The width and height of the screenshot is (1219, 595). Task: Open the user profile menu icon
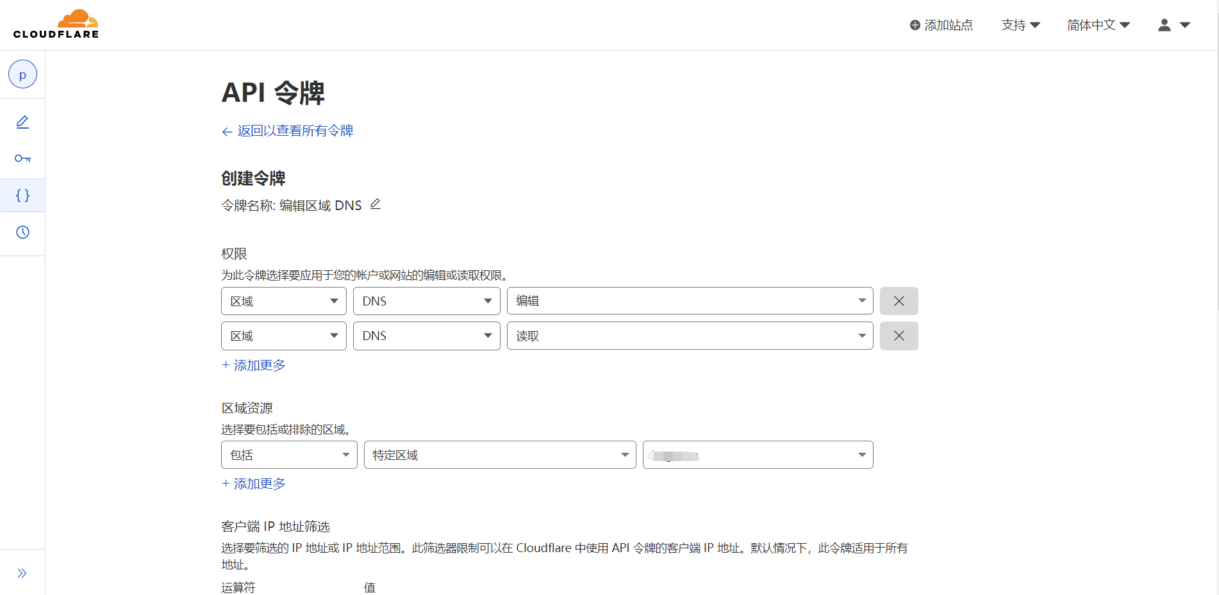tap(1165, 25)
